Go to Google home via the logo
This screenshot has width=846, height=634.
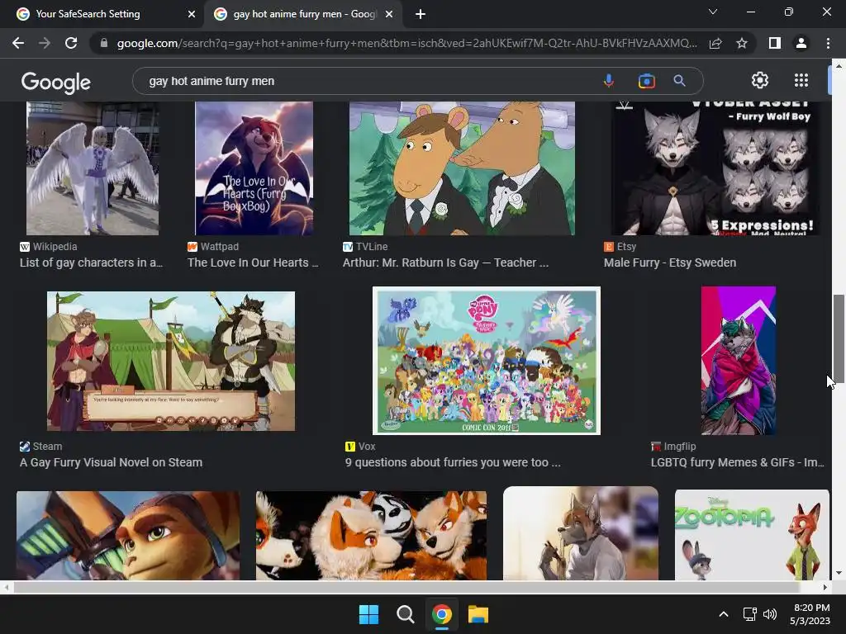(x=56, y=83)
